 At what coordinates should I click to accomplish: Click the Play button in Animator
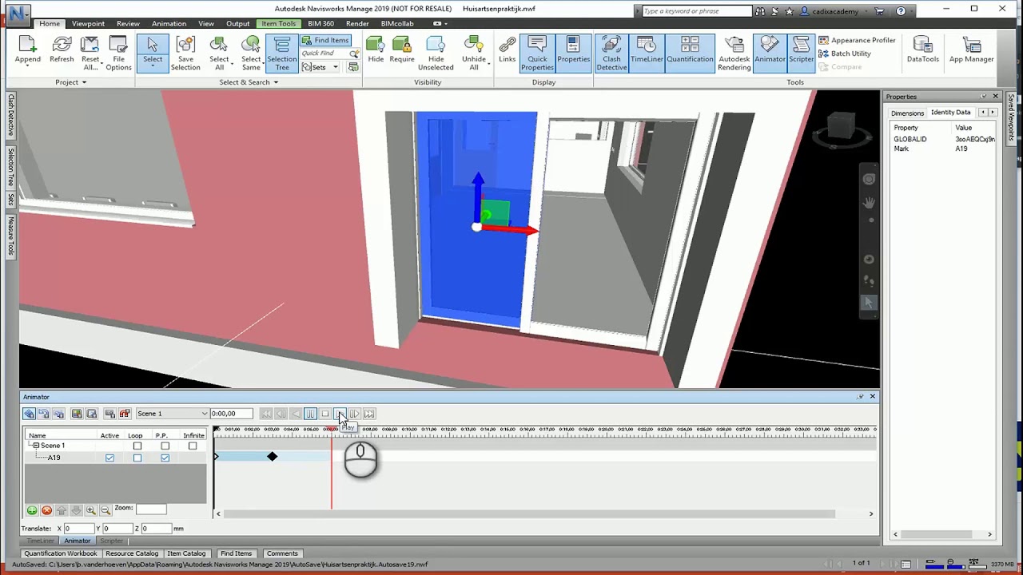(340, 414)
